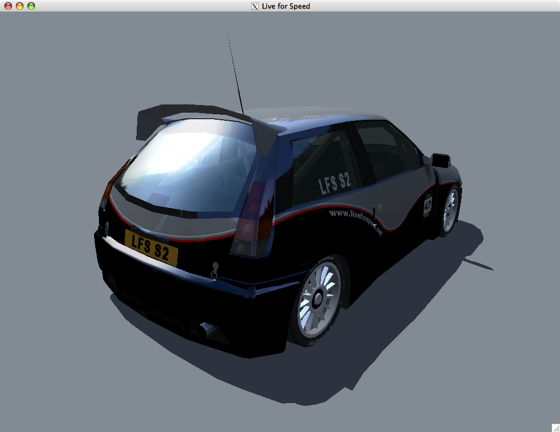This screenshot has width=560, height=432.
Task: Click the www.liveforspeed.net decal on car
Action: point(355,221)
